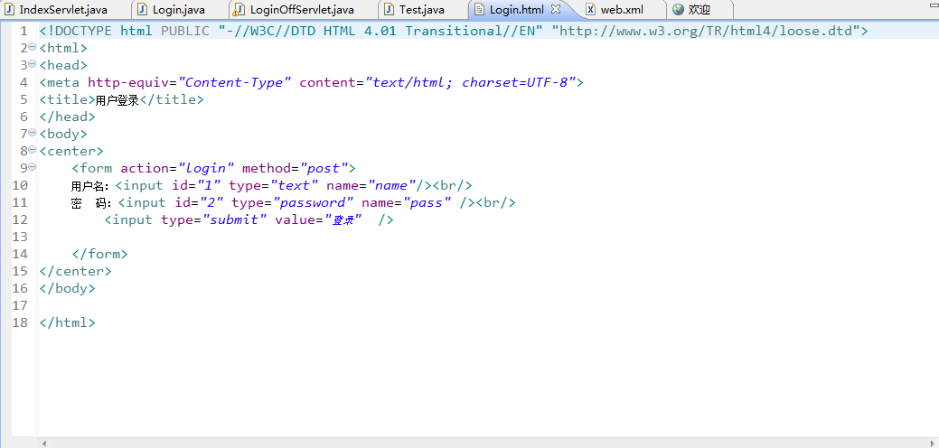Collapse the body element fold on line 7
This screenshot has height=448, width=939.
click(x=33, y=132)
